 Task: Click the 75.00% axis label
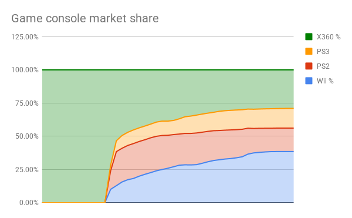27,103
